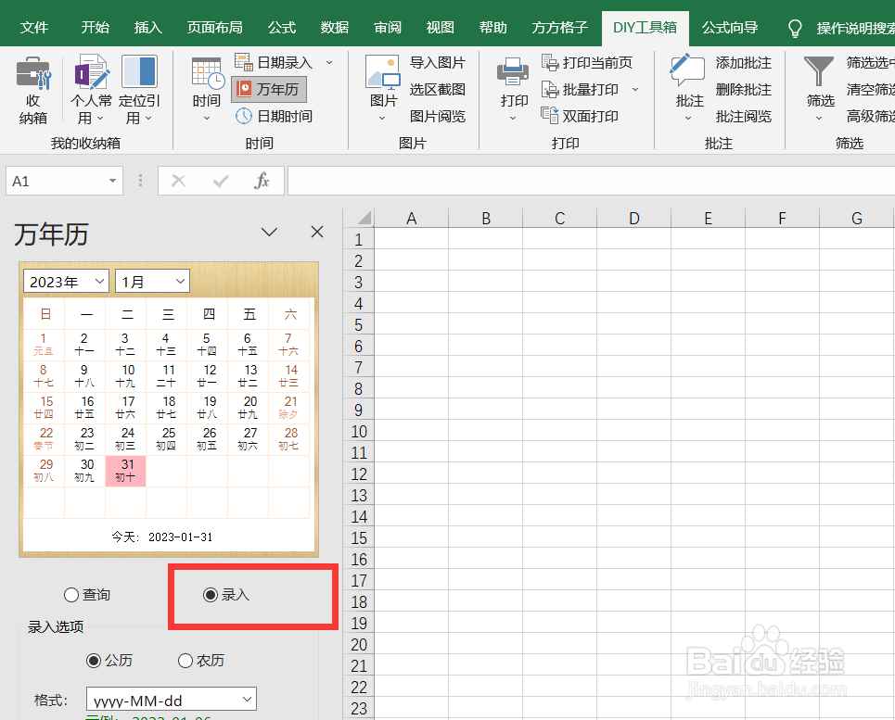Open the 收纳箱 toolbox icon
This screenshot has width=895, height=720.
tap(33, 73)
